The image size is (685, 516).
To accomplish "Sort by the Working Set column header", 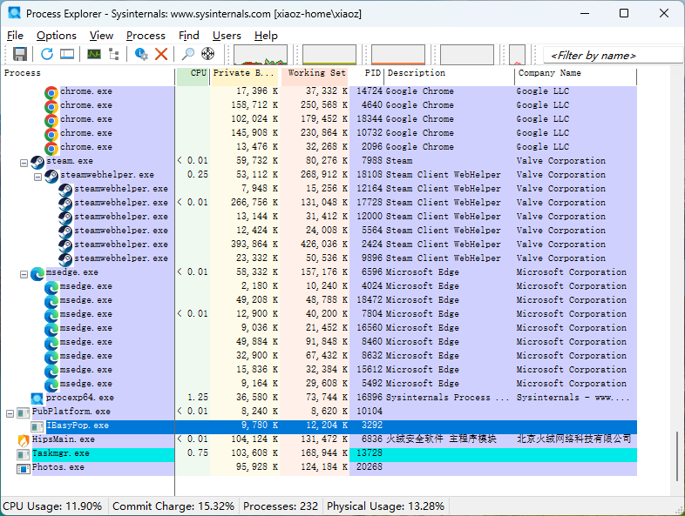I will click(315, 74).
